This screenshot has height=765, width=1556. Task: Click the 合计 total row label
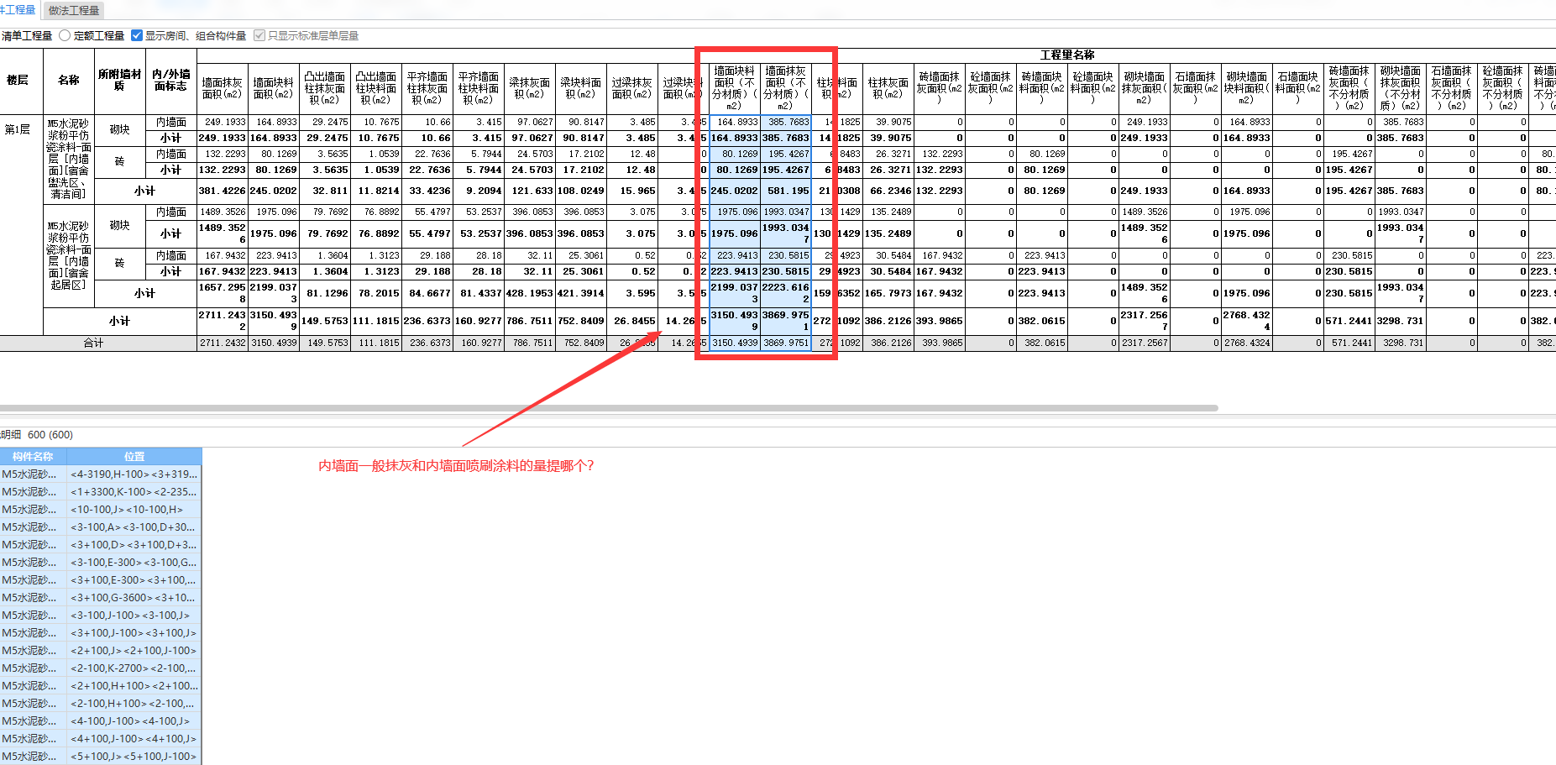[x=93, y=343]
